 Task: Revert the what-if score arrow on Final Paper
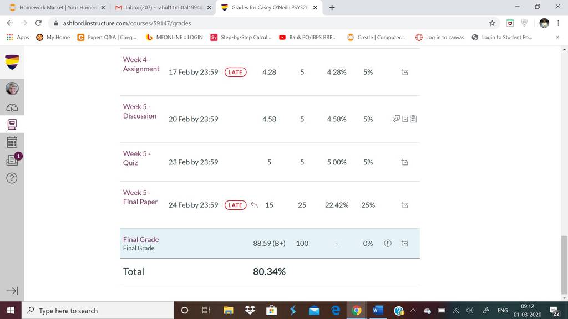(x=254, y=205)
